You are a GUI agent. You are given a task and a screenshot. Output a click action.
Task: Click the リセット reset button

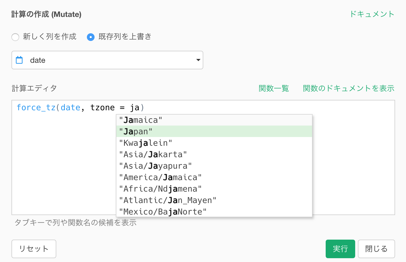coord(34,249)
